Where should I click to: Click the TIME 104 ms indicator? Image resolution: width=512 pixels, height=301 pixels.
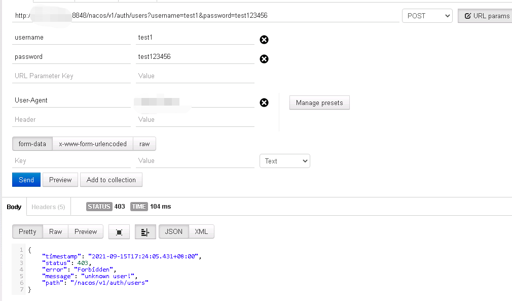click(x=151, y=207)
